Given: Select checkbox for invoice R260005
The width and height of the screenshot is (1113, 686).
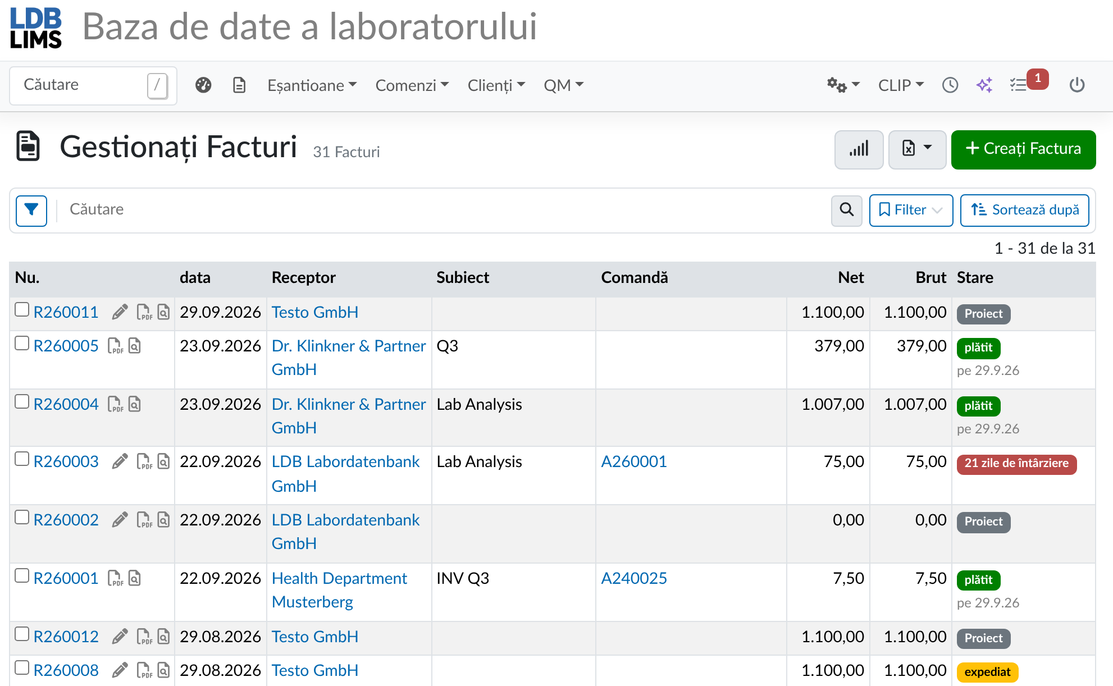Looking at the screenshot, I should [22, 344].
